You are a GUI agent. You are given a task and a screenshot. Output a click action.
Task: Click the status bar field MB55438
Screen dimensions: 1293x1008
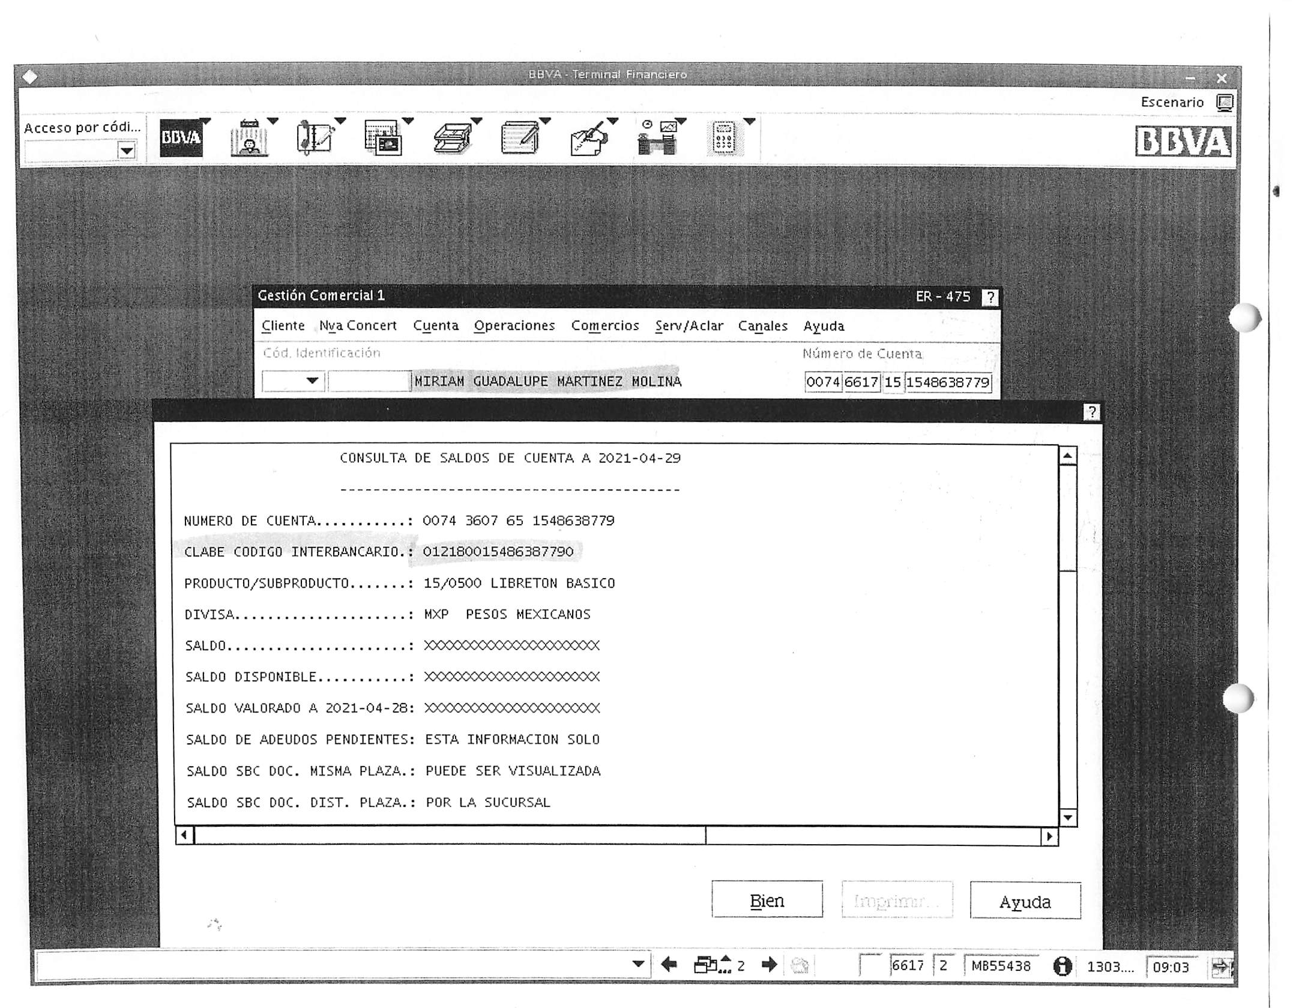coord(1001,965)
